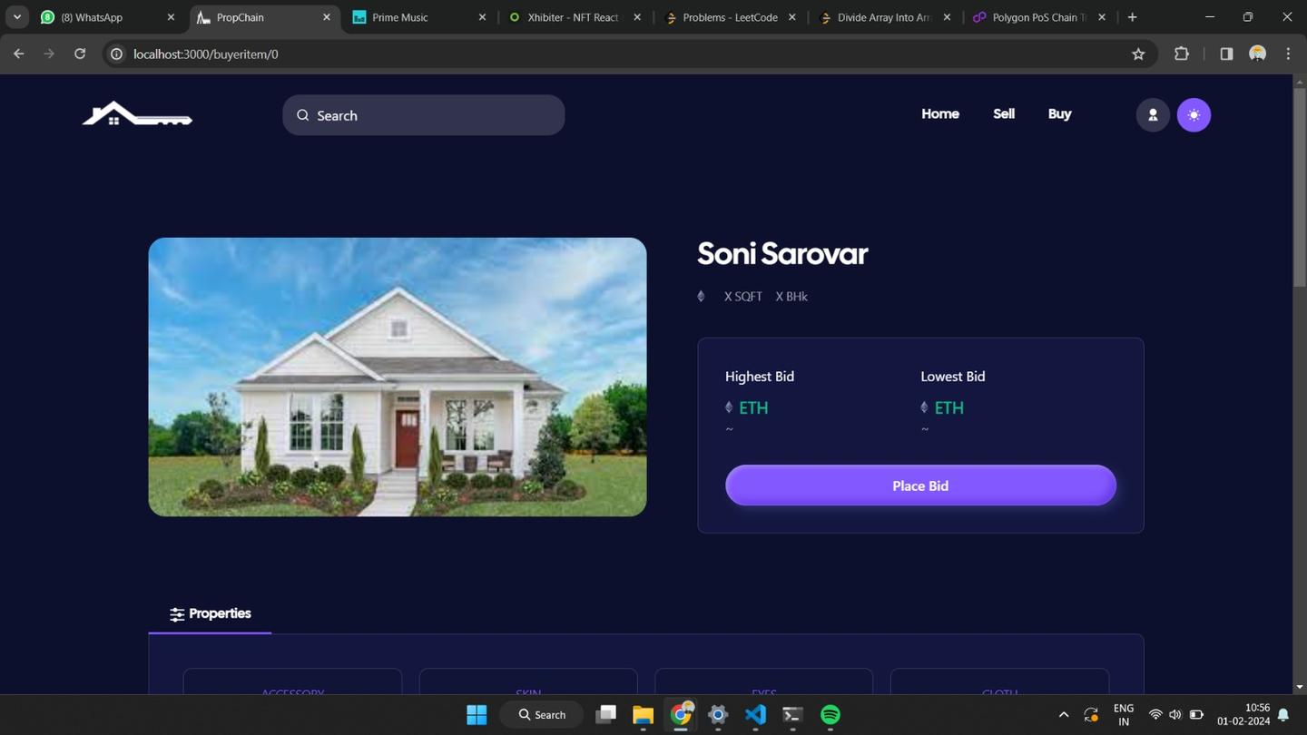Open Task View on the taskbar
1307x735 pixels.
pos(605,715)
